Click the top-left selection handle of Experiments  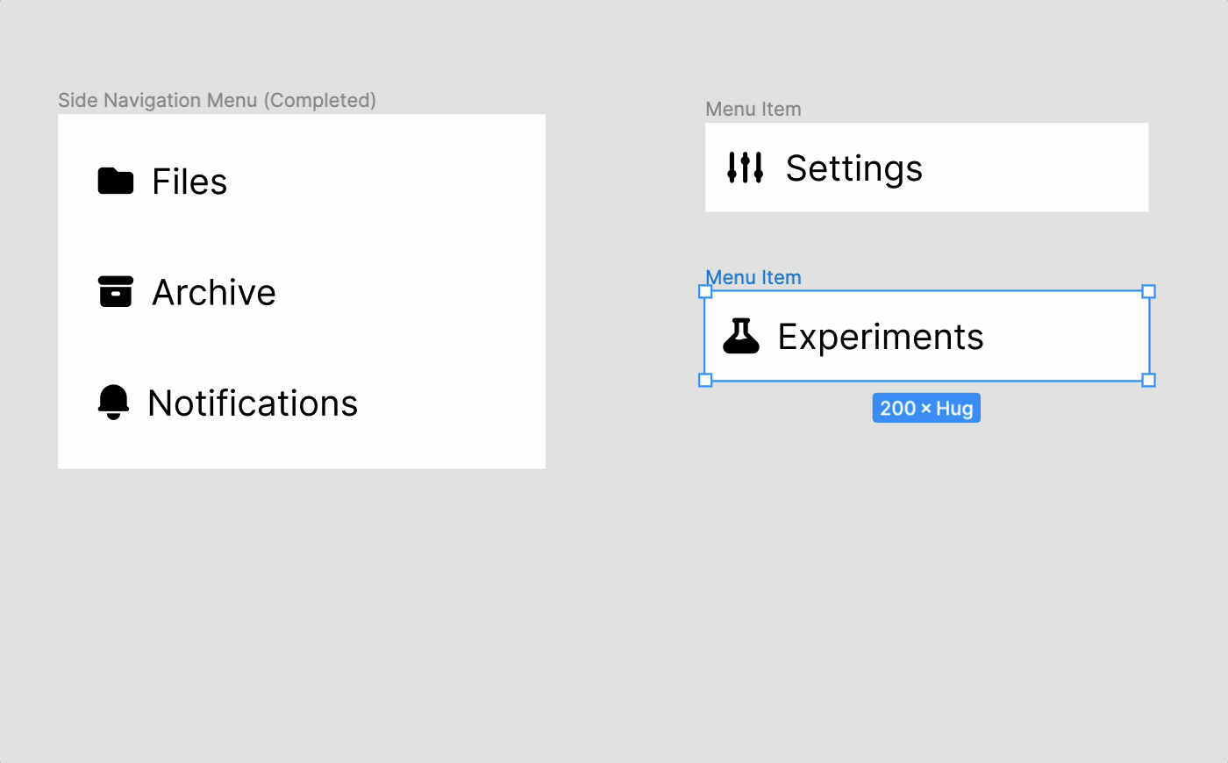click(705, 291)
